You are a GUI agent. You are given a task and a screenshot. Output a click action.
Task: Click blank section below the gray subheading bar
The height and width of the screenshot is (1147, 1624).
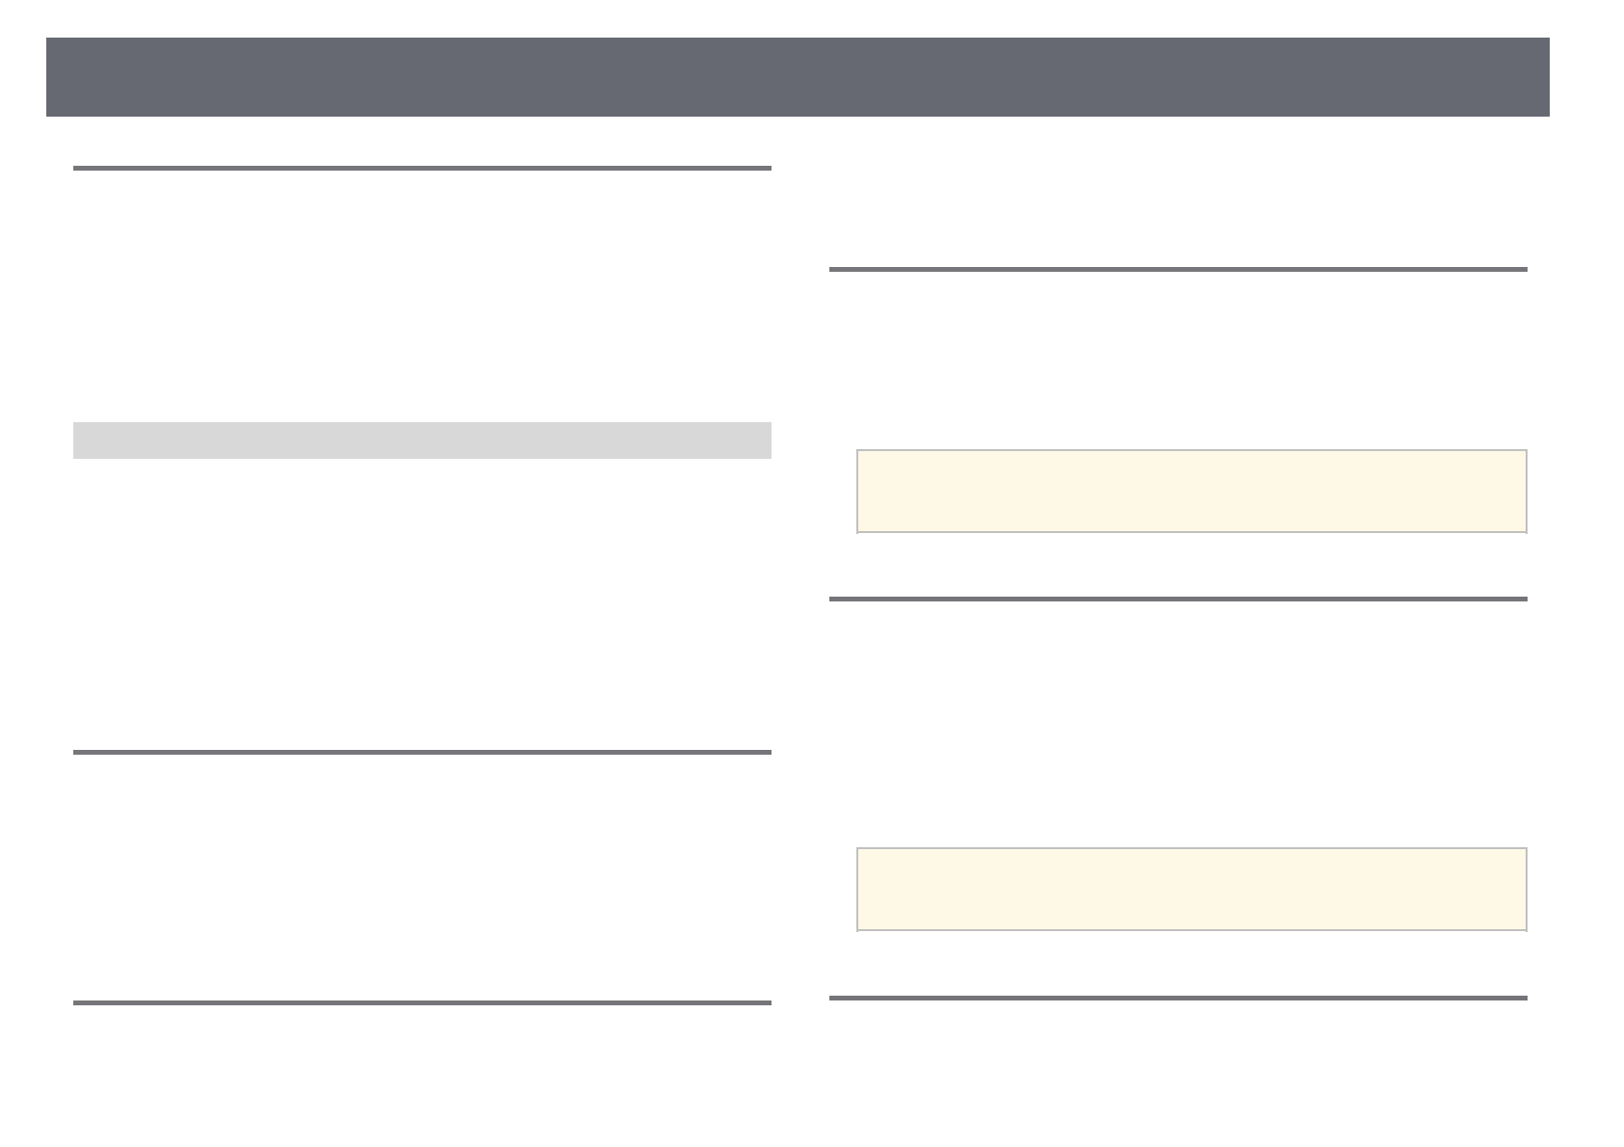421,602
